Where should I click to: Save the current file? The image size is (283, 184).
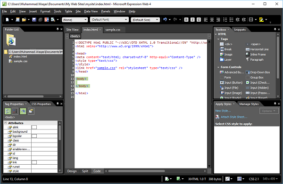tap(34, 20)
